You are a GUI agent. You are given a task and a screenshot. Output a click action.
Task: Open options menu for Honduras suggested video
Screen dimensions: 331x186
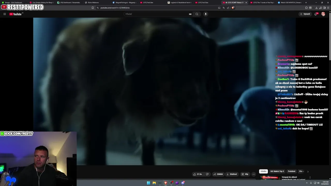coord(310,177)
